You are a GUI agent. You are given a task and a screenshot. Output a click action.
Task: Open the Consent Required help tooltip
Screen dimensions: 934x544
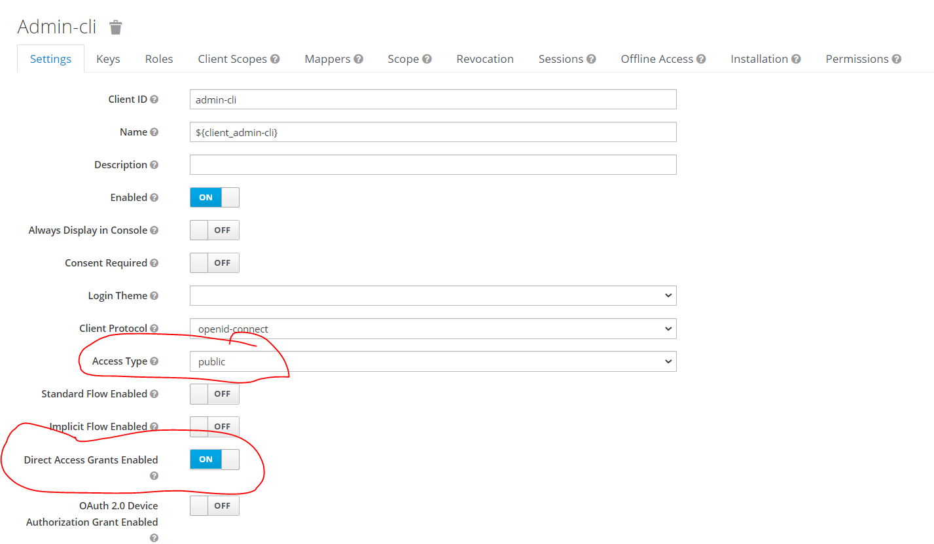click(155, 263)
